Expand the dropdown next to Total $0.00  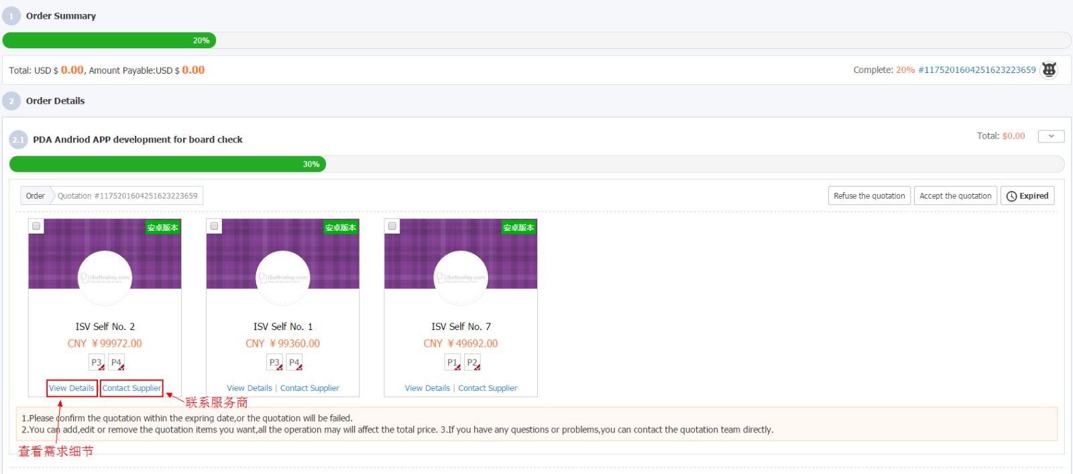1051,136
